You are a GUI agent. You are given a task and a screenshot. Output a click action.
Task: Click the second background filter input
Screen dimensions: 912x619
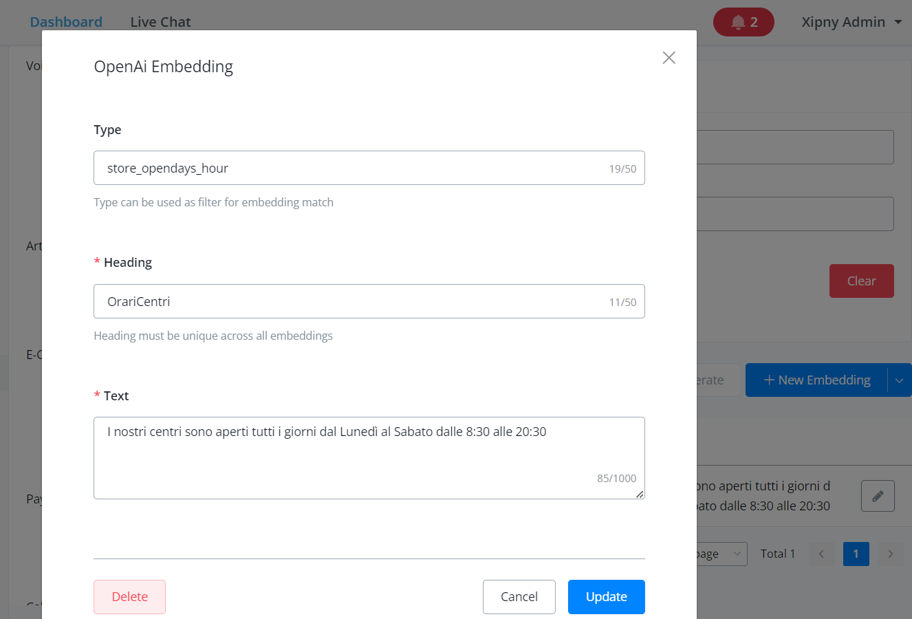click(795, 214)
